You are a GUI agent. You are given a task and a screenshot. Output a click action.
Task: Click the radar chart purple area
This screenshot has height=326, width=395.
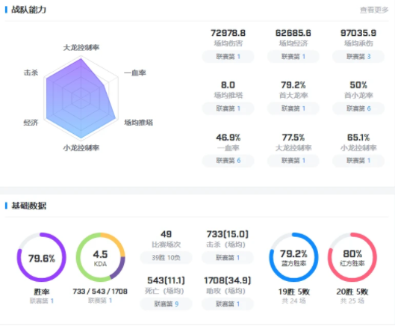click(81, 98)
